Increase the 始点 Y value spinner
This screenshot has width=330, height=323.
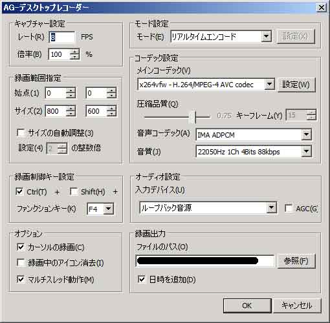coord(111,90)
